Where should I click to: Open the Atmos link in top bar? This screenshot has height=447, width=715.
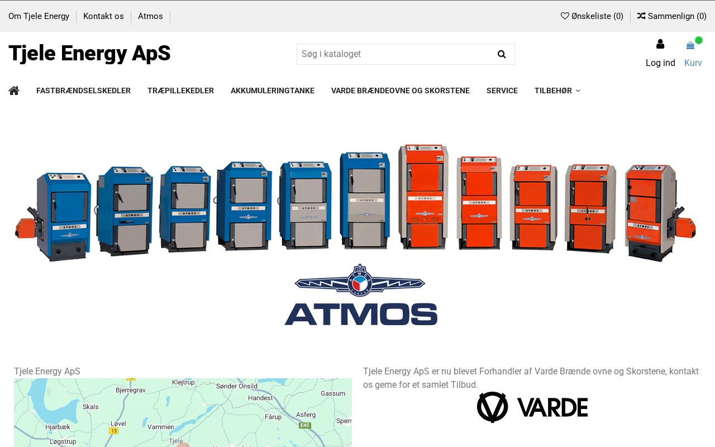tap(150, 16)
